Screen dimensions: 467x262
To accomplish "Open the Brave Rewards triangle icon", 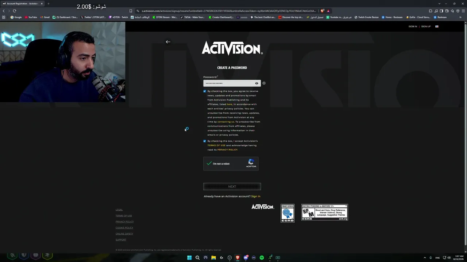I will coord(328,11).
